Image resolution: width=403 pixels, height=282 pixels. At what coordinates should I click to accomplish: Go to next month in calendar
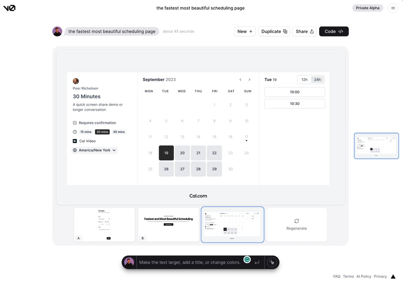click(x=249, y=80)
